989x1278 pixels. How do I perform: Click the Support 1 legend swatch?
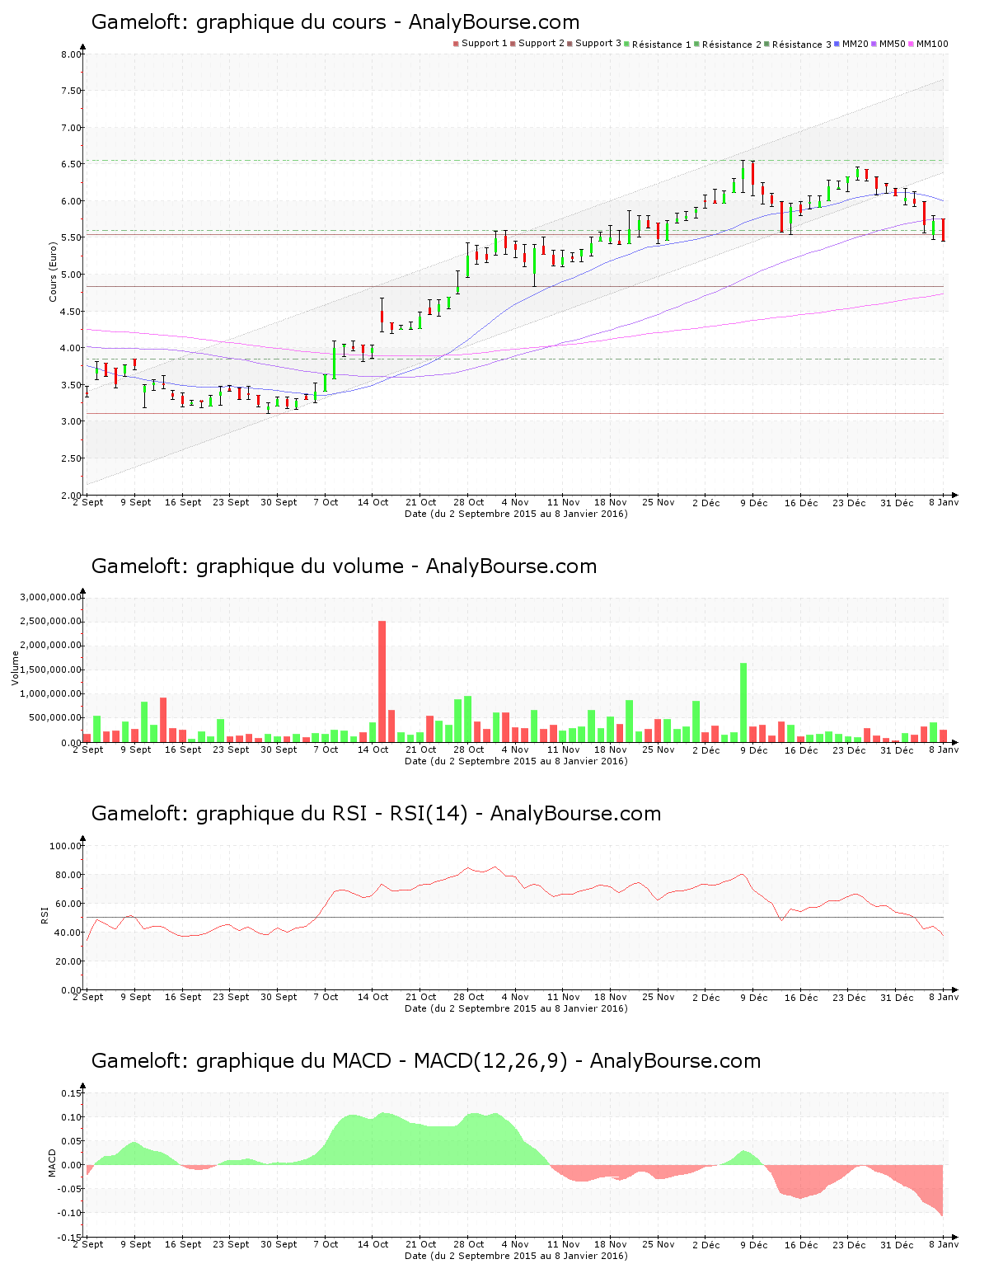click(456, 44)
